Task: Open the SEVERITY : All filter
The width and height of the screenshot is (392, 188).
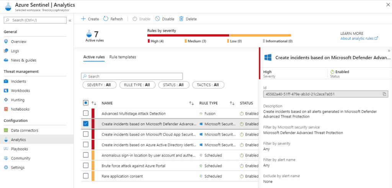Action: [99, 85]
